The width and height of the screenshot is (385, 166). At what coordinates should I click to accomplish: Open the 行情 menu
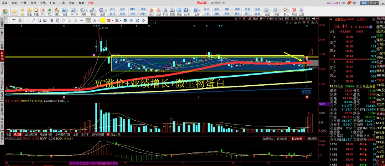pyautogui.click(x=24, y=3)
